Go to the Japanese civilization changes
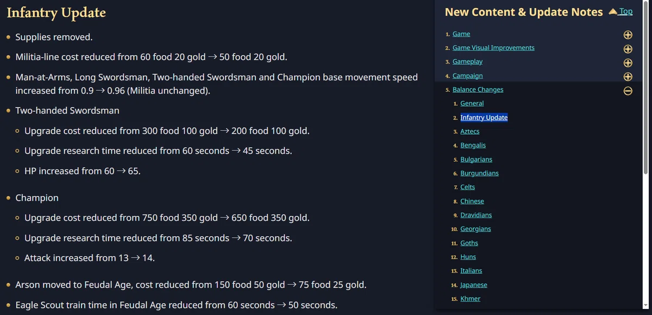The width and height of the screenshot is (652, 315). (474, 285)
